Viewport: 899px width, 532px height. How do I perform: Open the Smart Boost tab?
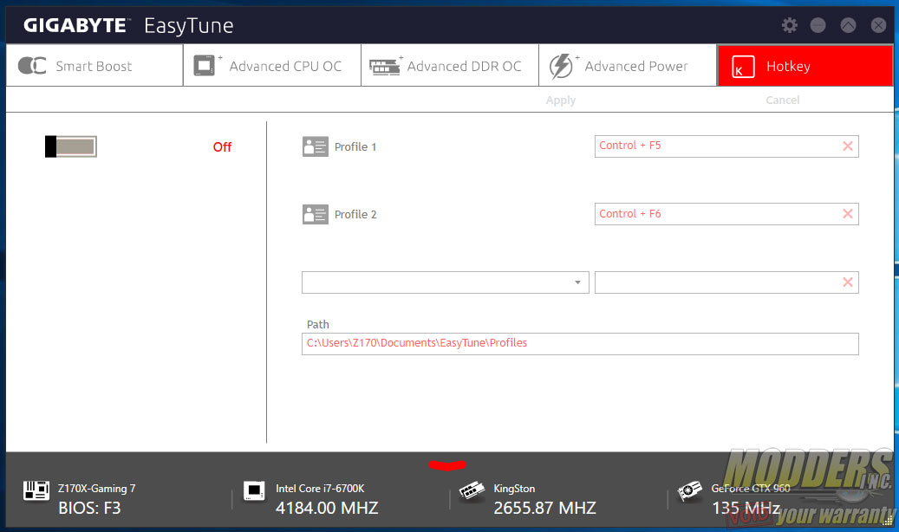coord(94,66)
